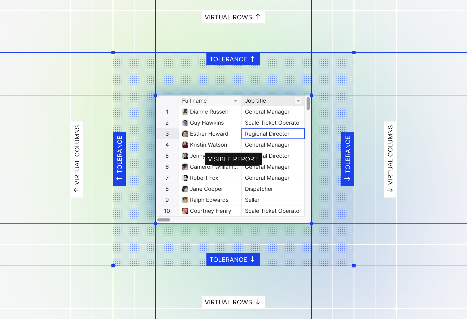Viewport: 467px width, 319px height.
Task: Click the Dianne Russell name cell
Action: (210, 112)
